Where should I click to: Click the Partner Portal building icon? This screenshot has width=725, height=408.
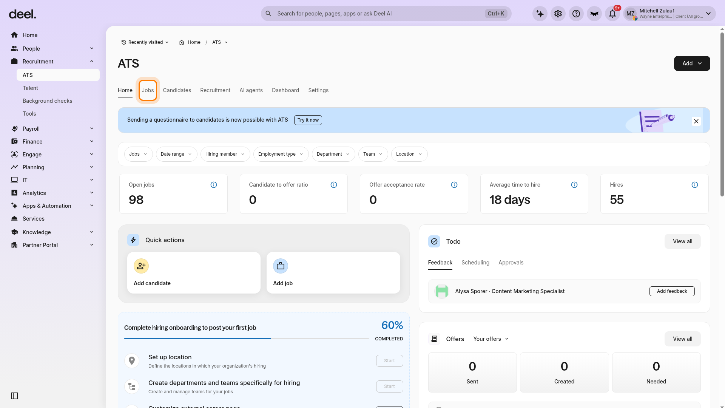point(14,245)
